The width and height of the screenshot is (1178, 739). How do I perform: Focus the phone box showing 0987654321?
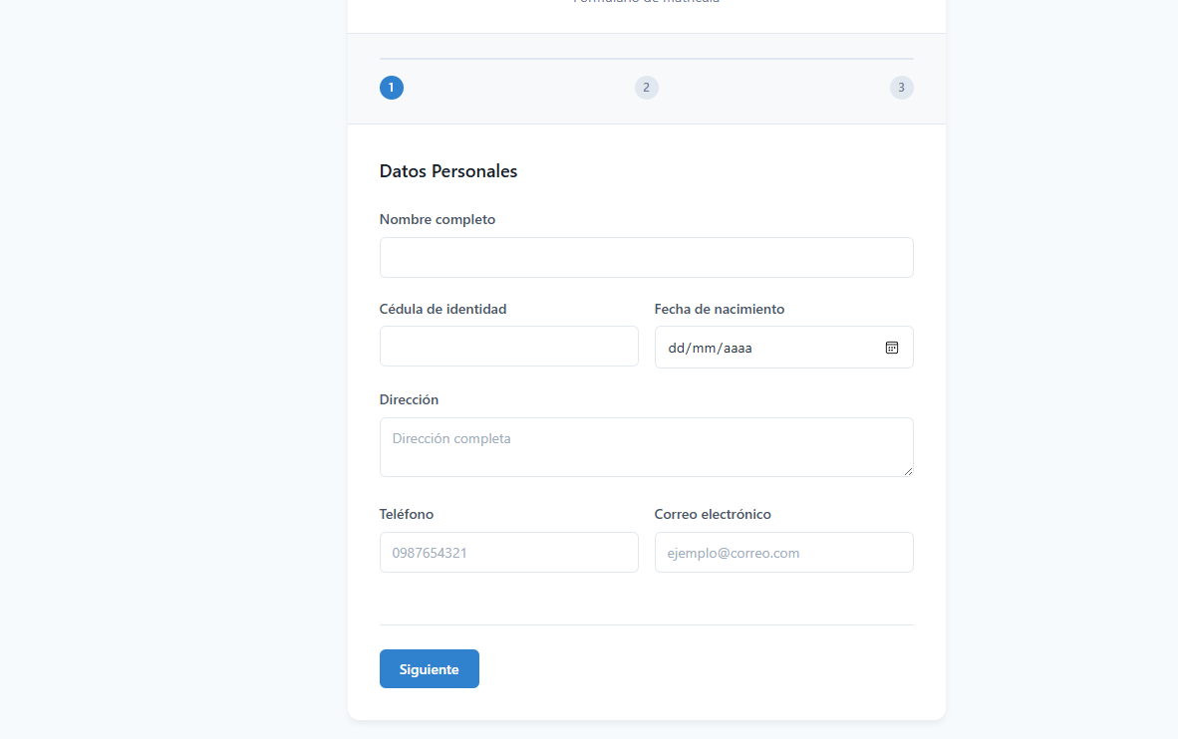(508, 553)
